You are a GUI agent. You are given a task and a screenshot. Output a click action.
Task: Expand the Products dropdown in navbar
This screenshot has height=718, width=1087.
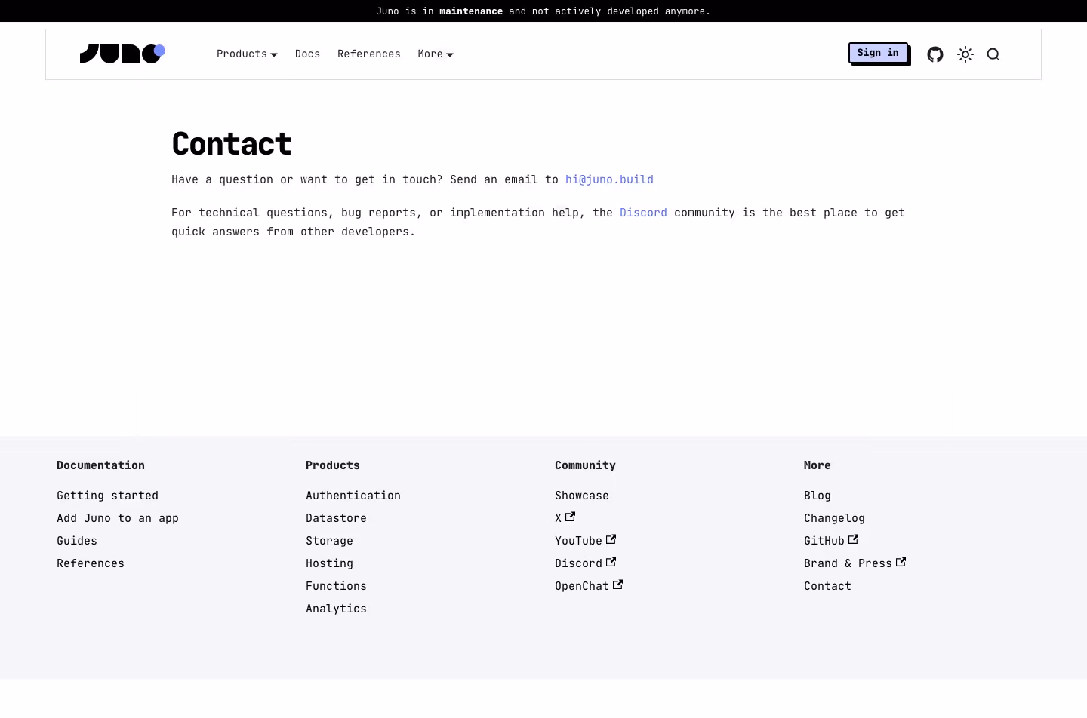[x=247, y=54]
